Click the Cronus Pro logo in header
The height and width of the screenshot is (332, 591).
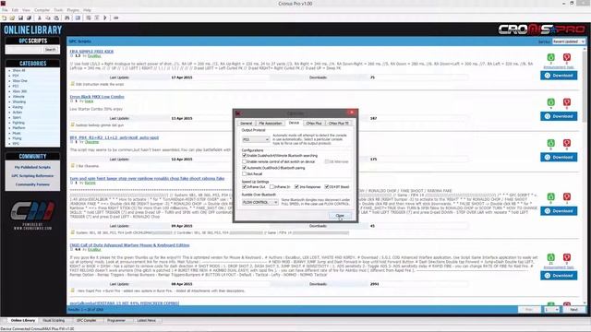click(x=541, y=30)
